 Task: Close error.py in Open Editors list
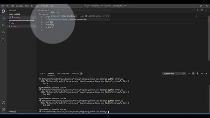10,17
